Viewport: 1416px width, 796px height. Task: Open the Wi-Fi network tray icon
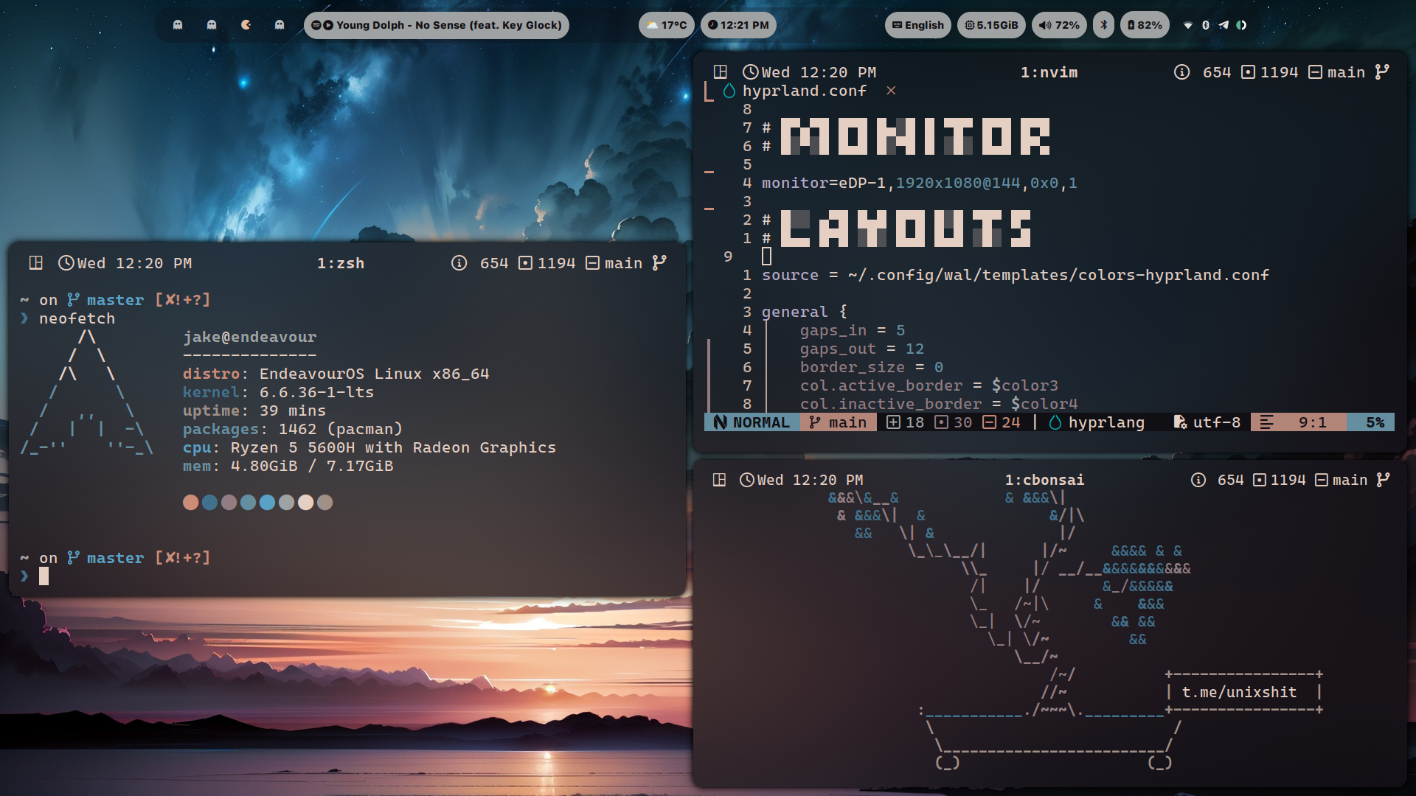1188,25
